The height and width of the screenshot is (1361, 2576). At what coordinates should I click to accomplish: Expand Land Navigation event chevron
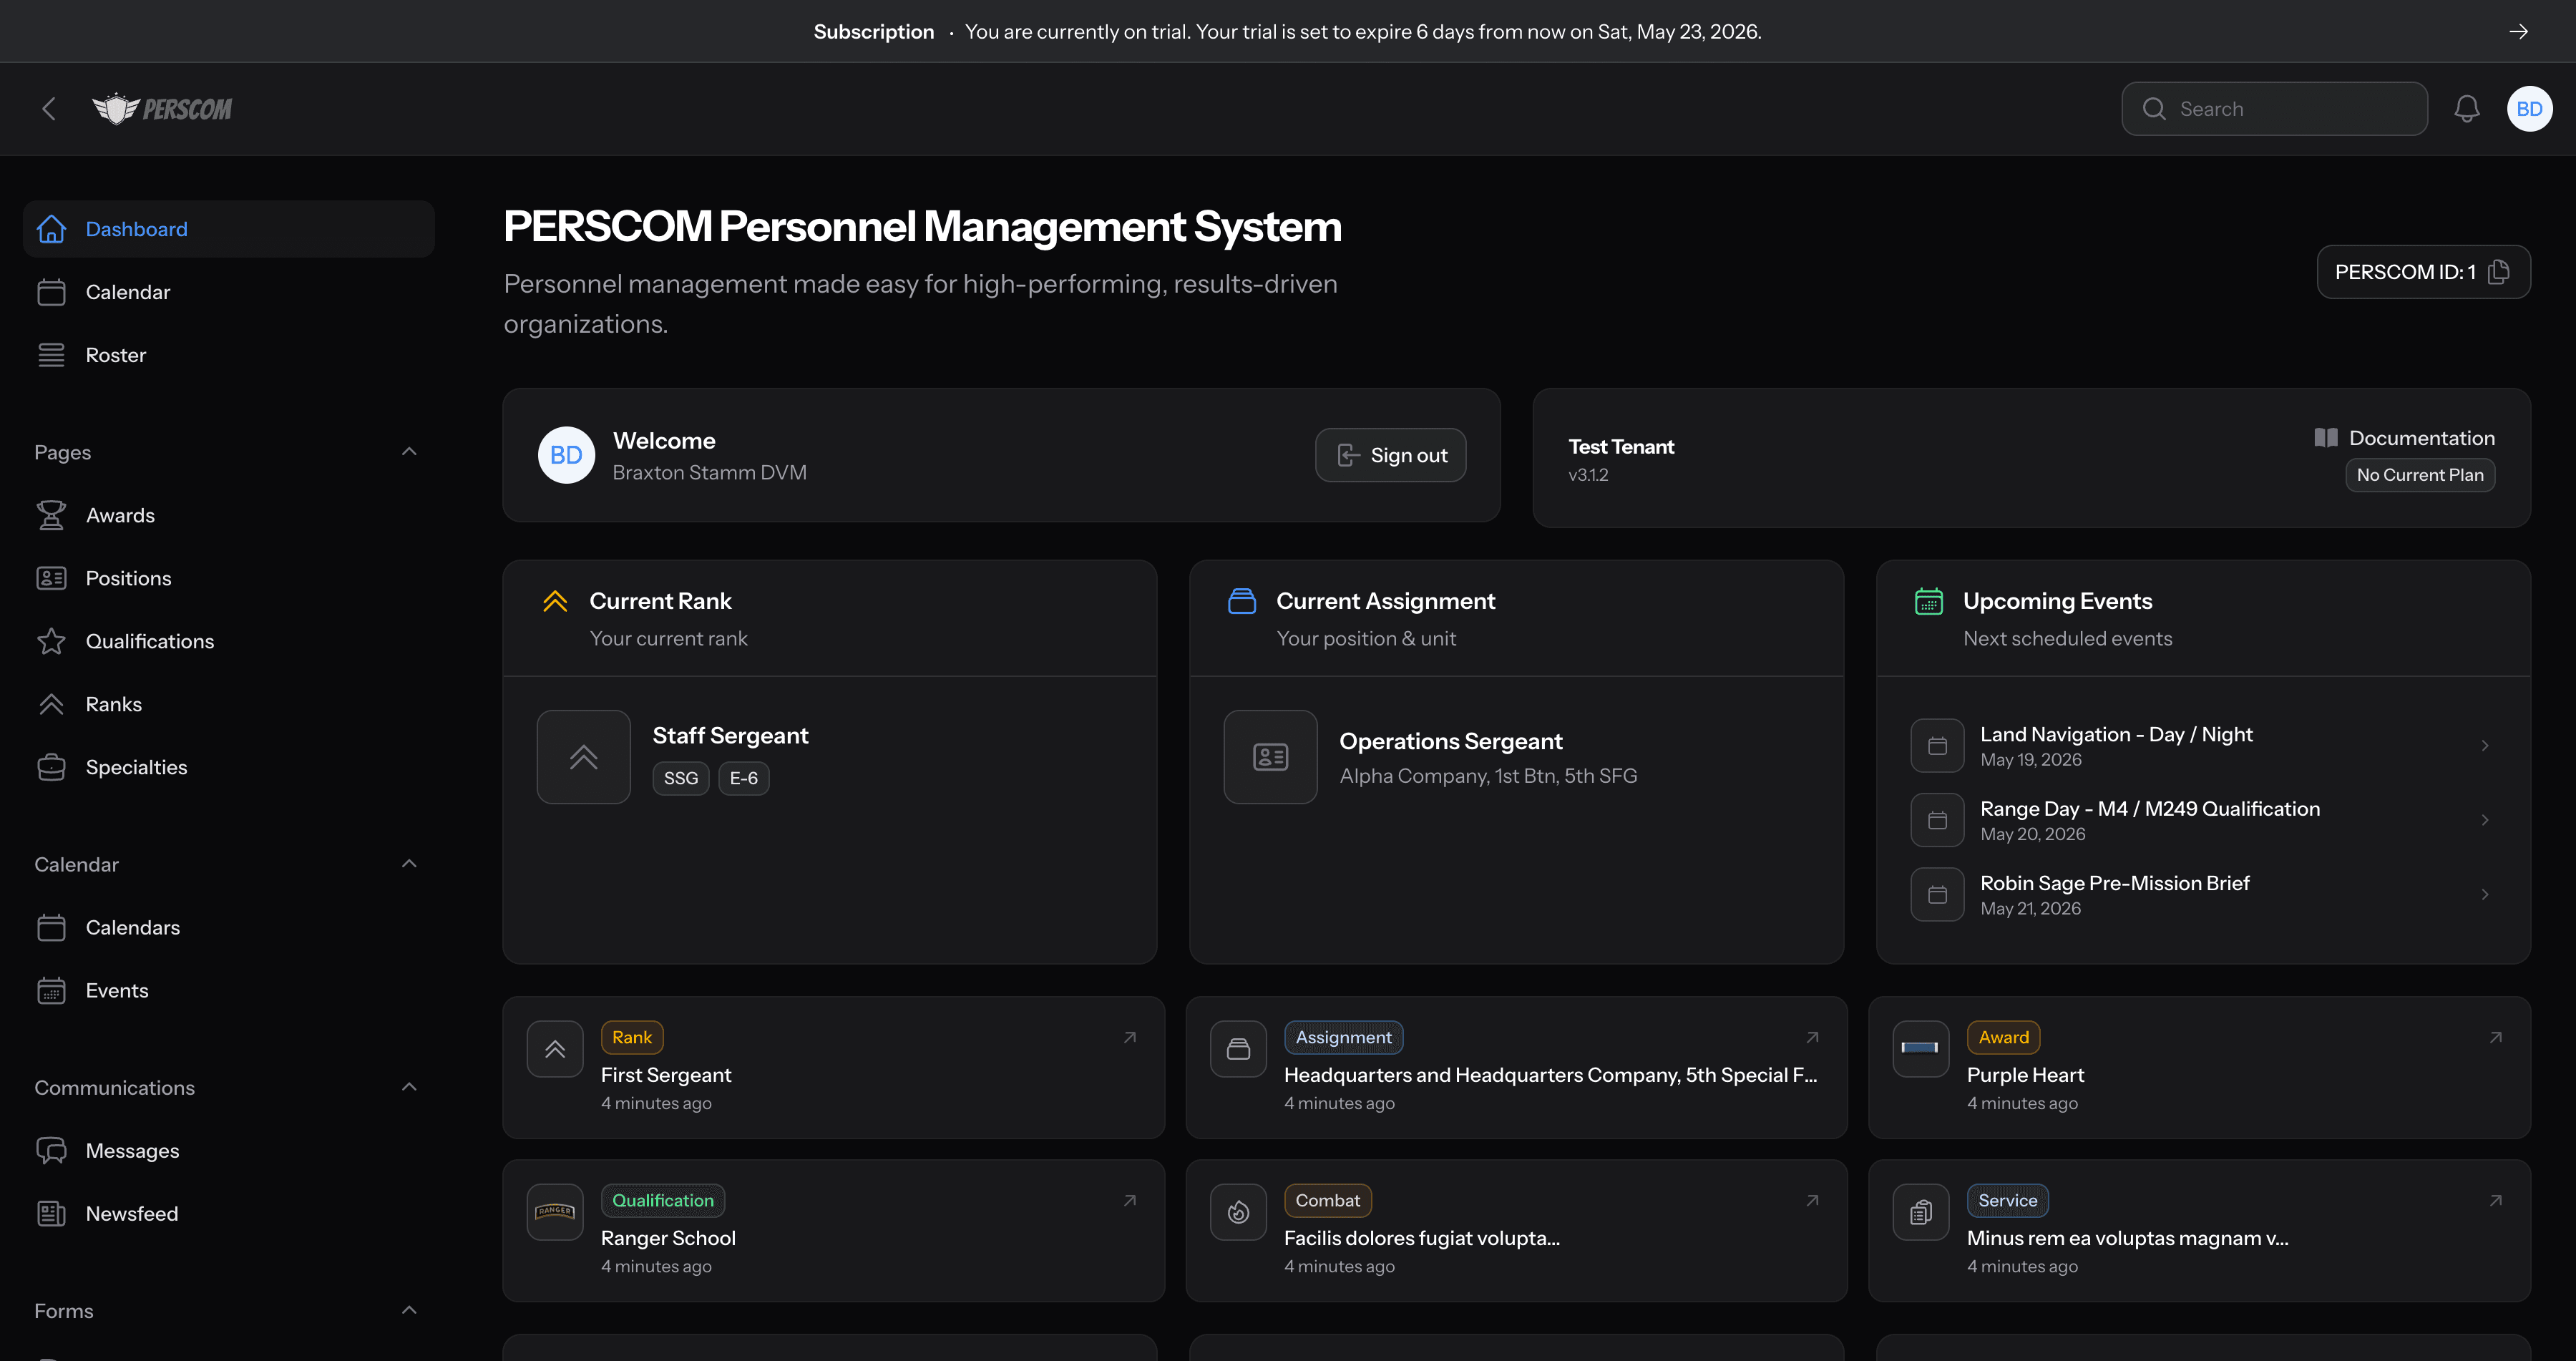coord(2485,746)
